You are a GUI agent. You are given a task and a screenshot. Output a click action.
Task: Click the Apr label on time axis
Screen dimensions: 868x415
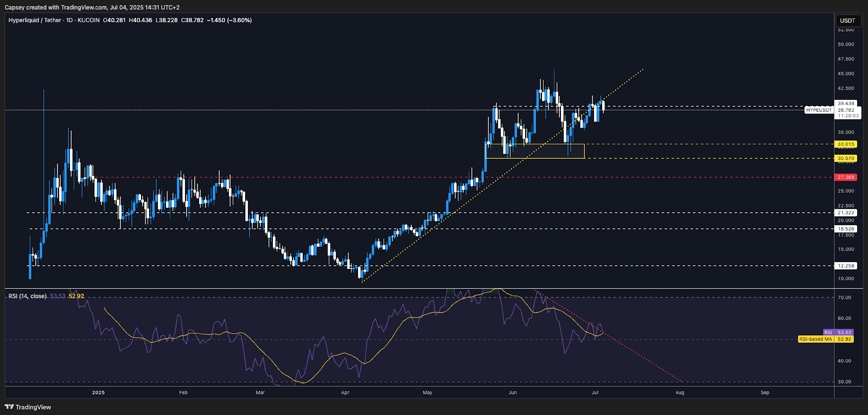coord(345,392)
